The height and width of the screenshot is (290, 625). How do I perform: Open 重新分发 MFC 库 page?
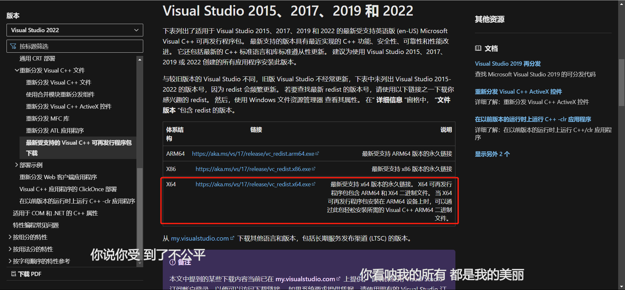[48, 118]
